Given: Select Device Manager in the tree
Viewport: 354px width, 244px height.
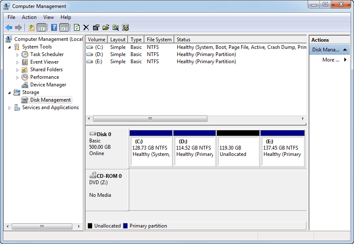Looking at the screenshot, I should click(48, 85).
